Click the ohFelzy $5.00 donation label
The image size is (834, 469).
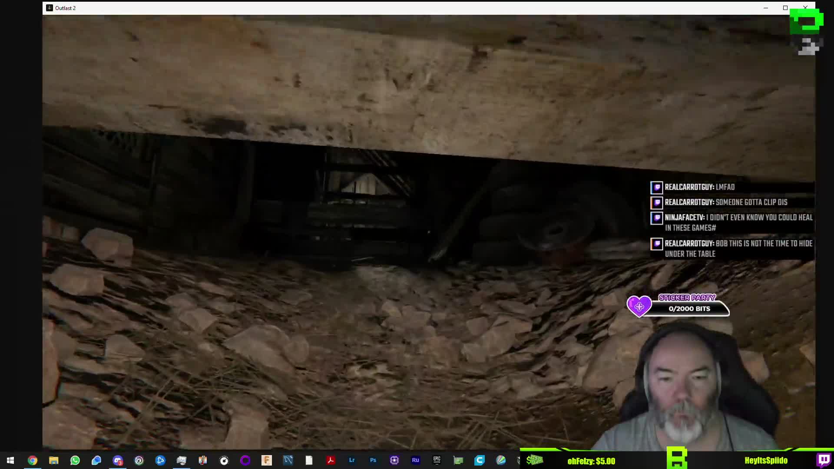[x=591, y=461]
